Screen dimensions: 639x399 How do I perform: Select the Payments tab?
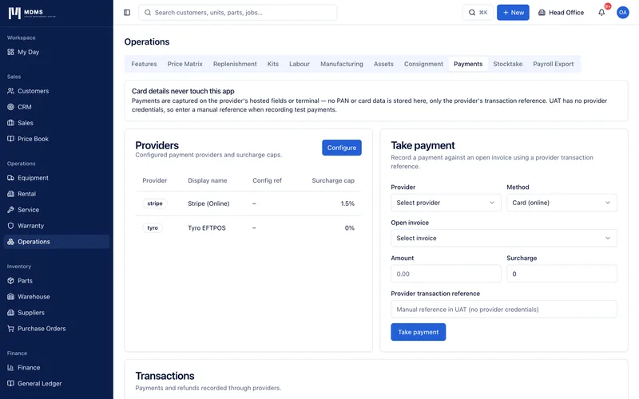pyautogui.click(x=468, y=64)
